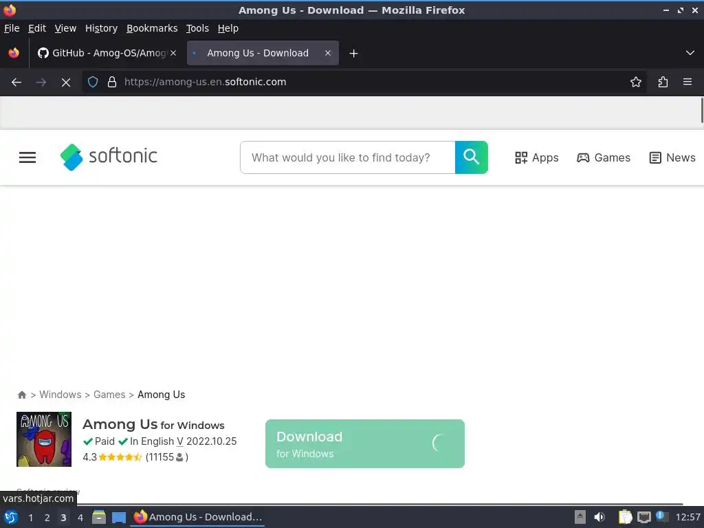
Task: Go to Windows in the breadcrumb
Action: click(60, 395)
